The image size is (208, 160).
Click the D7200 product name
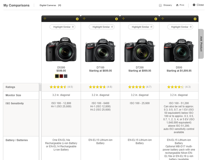pyautogui.click(x=140, y=67)
